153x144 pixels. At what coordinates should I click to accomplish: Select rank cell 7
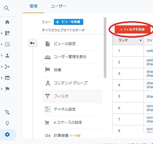click(x=128, y=119)
